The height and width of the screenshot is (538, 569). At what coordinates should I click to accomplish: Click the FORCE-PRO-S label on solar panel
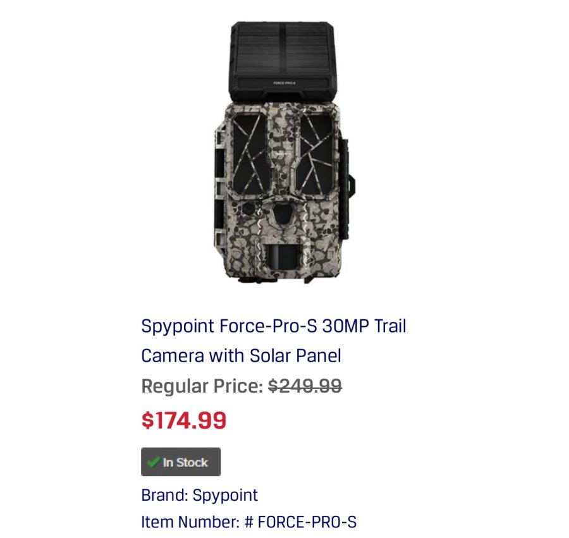pos(283,83)
